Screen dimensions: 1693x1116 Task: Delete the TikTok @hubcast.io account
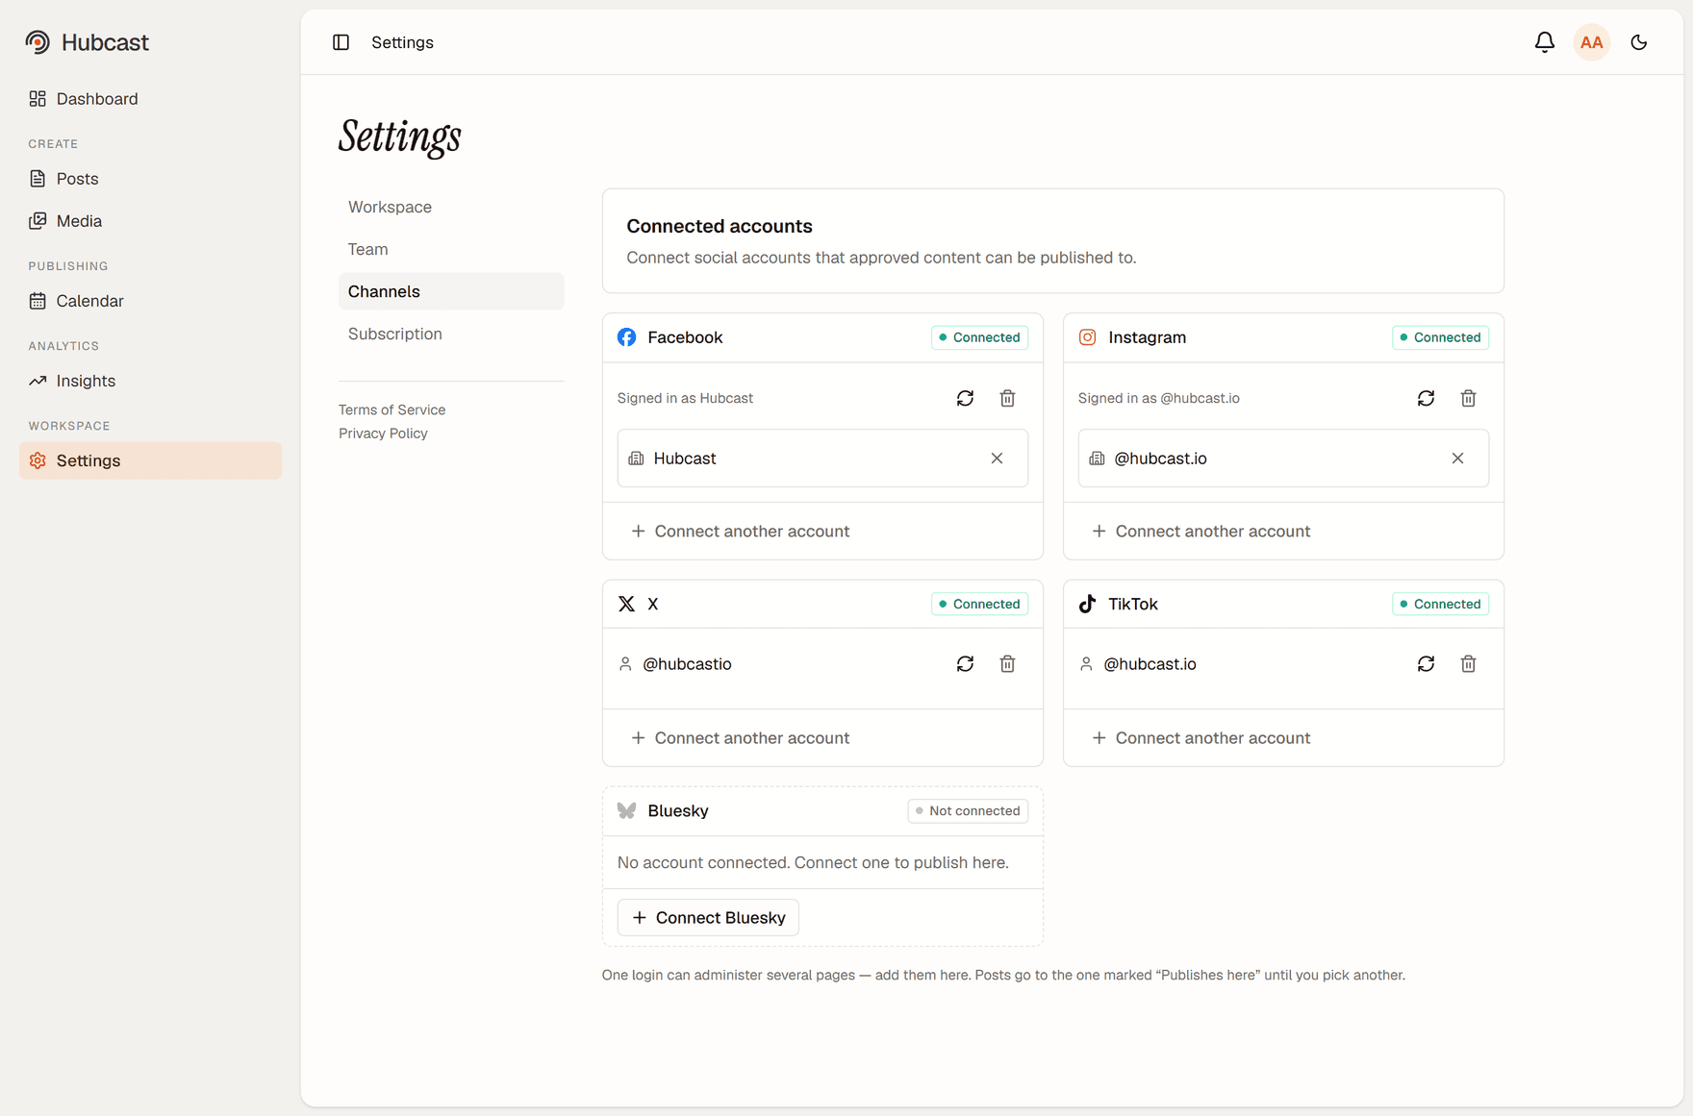pos(1468,664)
